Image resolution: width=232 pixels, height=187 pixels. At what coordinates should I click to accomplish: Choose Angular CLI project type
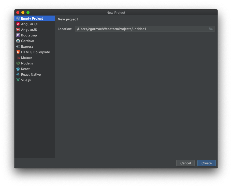coord(35,24)
